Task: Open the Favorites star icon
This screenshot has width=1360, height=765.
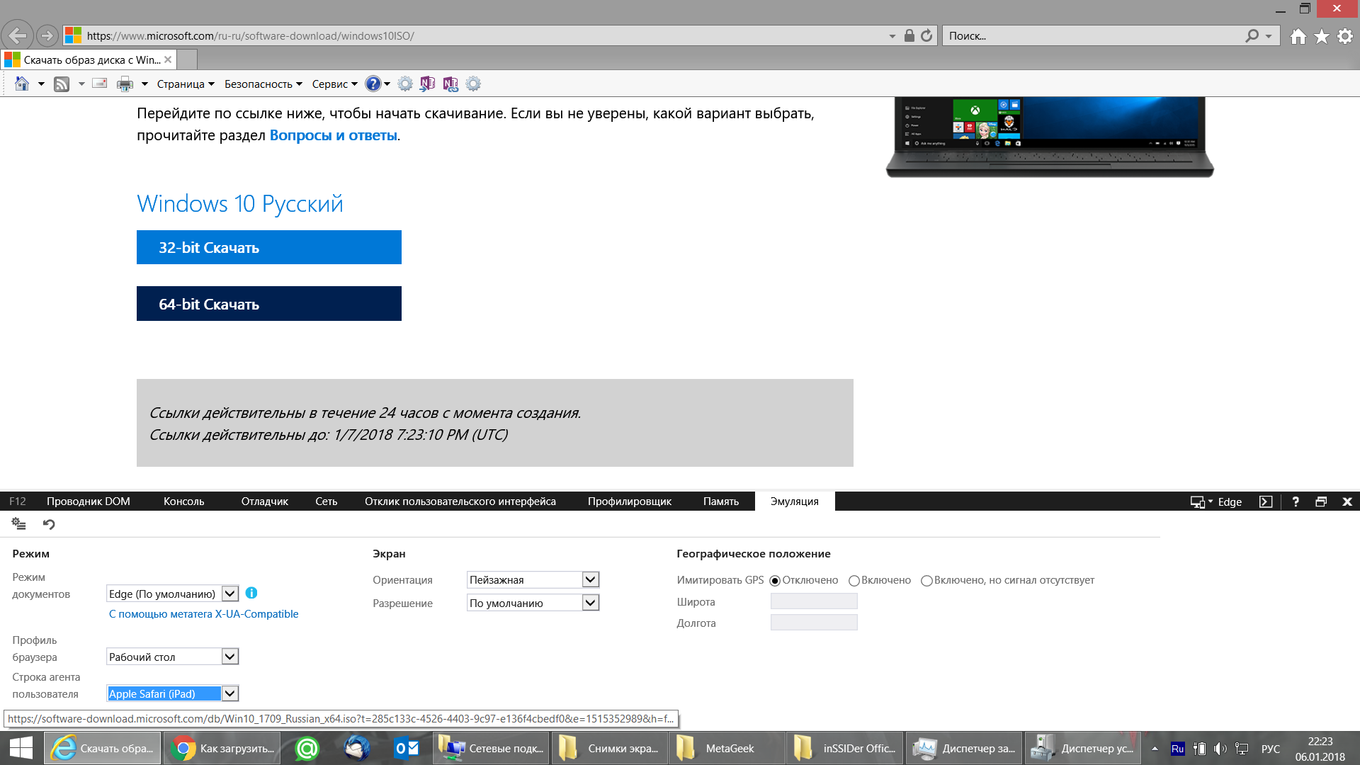Action: click(1322, 36)
